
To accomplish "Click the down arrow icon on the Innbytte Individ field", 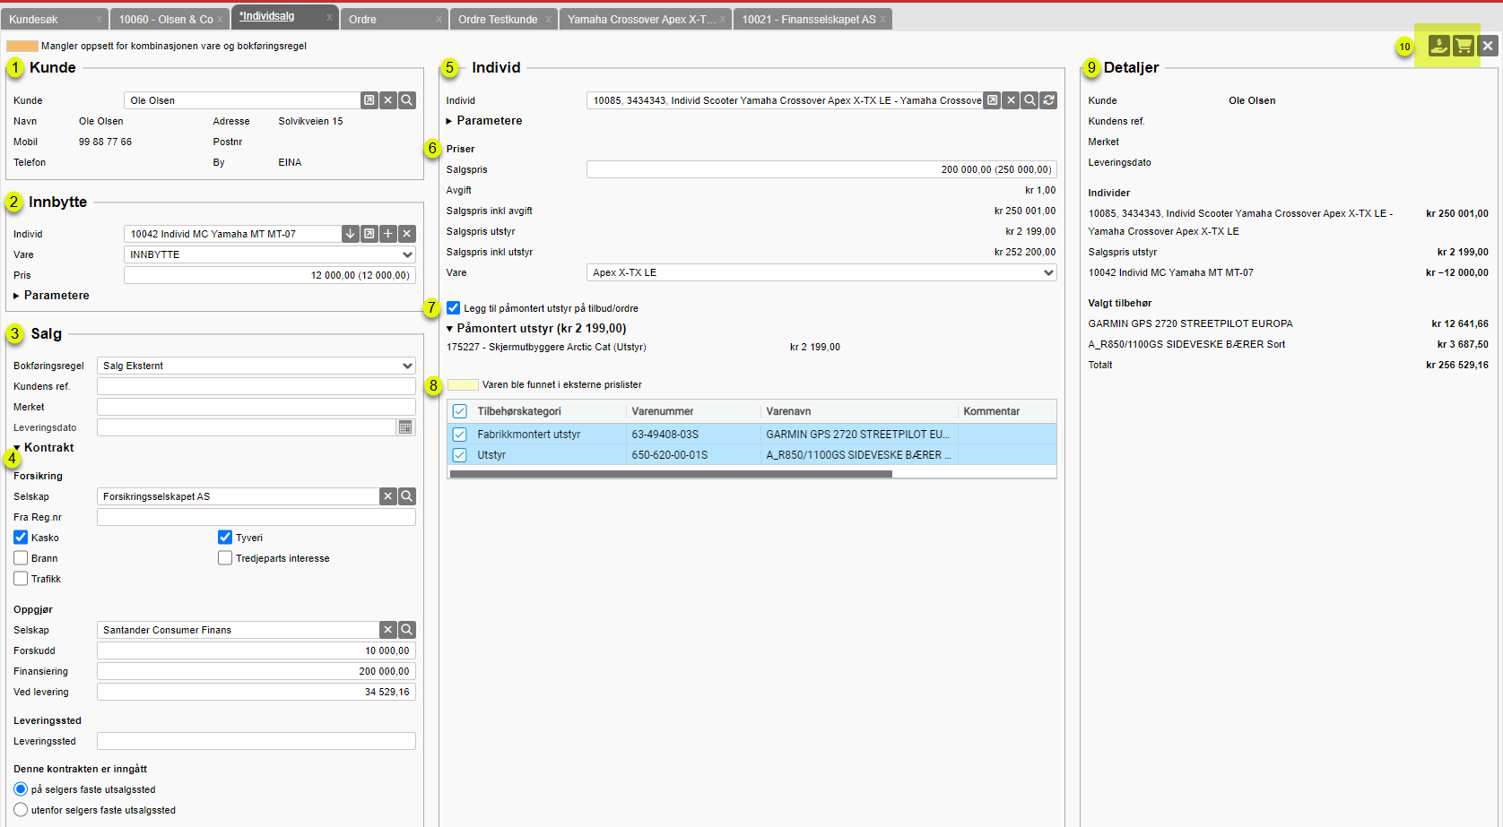I will click(351, 234).
